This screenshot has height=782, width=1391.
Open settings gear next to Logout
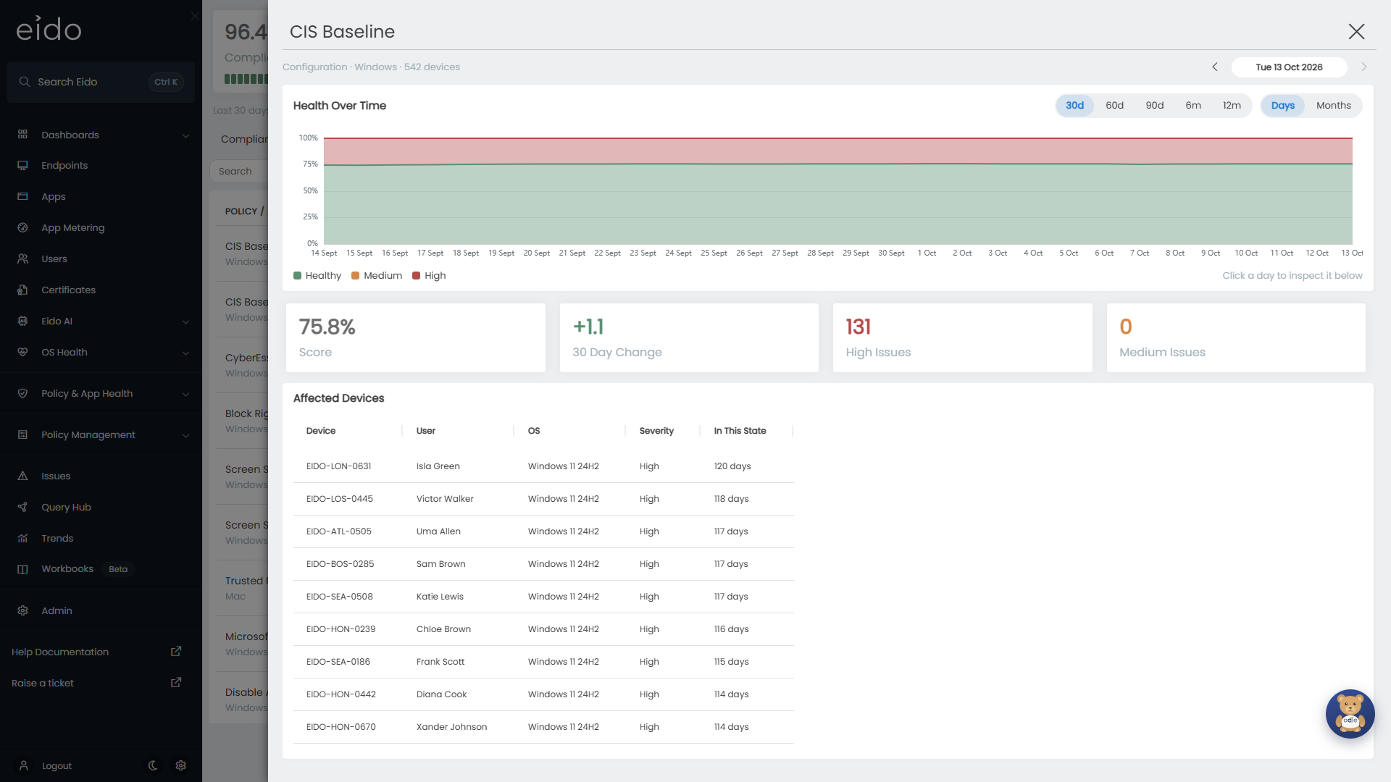tap(181, 765)
